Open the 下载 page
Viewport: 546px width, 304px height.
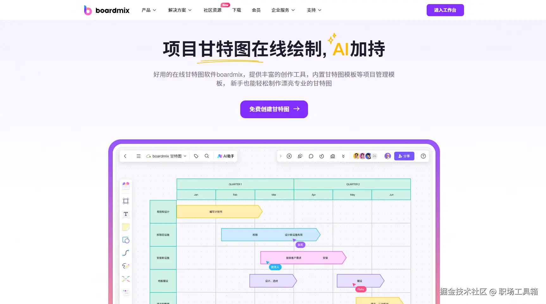[237, 10]
